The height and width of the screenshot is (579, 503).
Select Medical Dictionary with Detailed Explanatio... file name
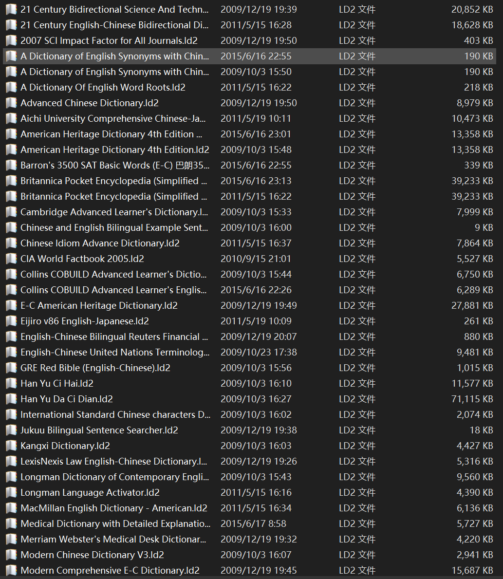pos(115,523)
